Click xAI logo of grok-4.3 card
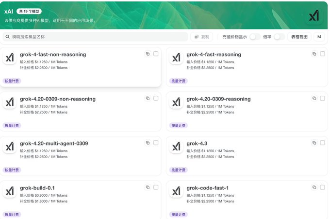330x219 pixels. pos(176,146)
